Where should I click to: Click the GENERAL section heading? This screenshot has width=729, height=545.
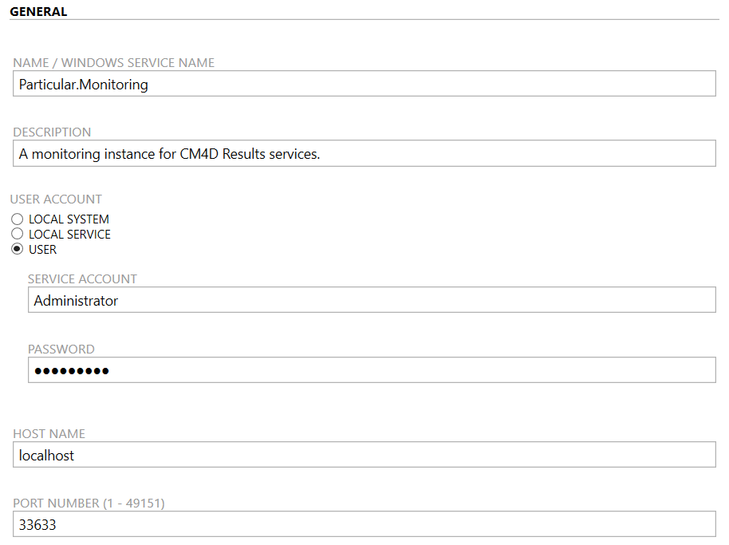click(38, 12)
